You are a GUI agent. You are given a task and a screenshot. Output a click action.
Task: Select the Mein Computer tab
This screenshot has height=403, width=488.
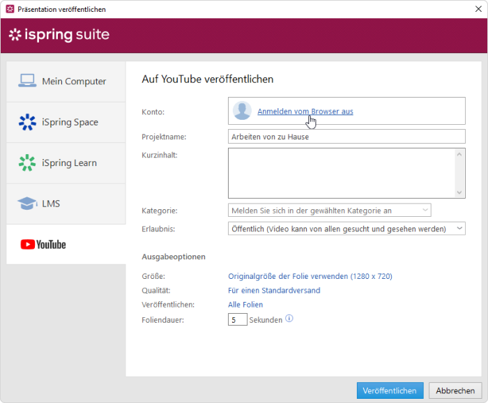coord(66,82)
